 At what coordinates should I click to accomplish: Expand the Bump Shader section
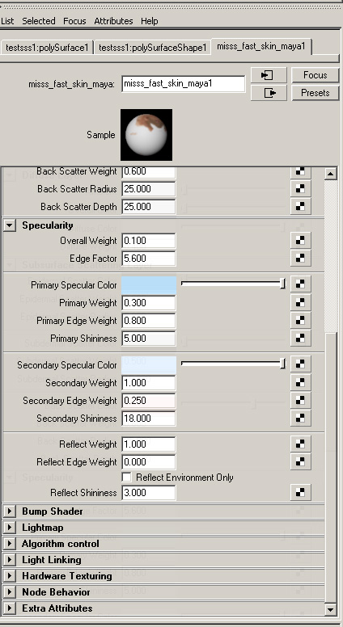tap(10, 511)
